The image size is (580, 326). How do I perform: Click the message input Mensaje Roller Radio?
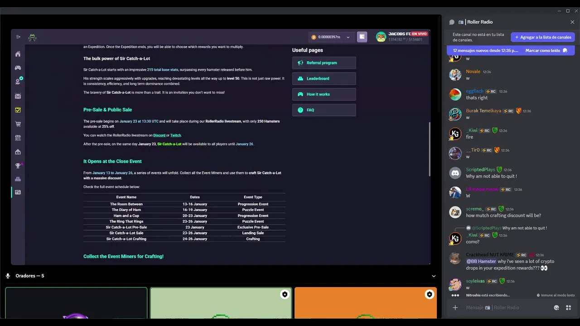[507, 307]
